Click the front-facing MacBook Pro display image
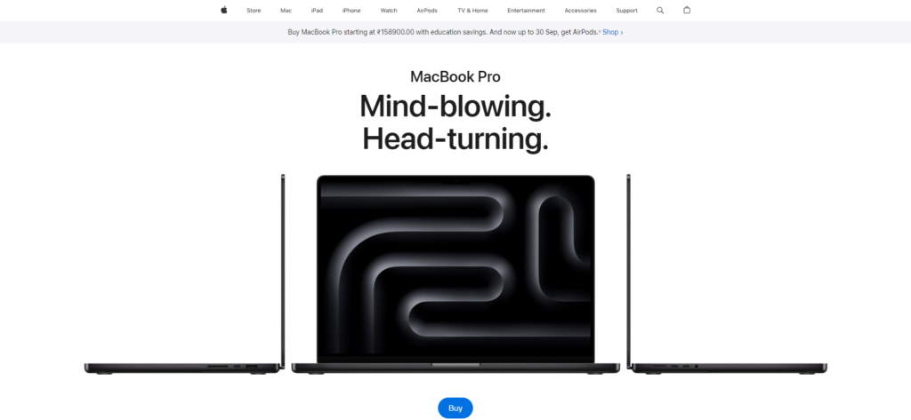This screenshot has width=911, height=420. point(455,266)
